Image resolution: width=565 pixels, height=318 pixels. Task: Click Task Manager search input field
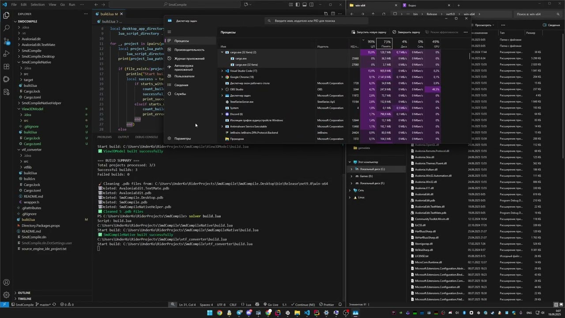coord(316,21)
